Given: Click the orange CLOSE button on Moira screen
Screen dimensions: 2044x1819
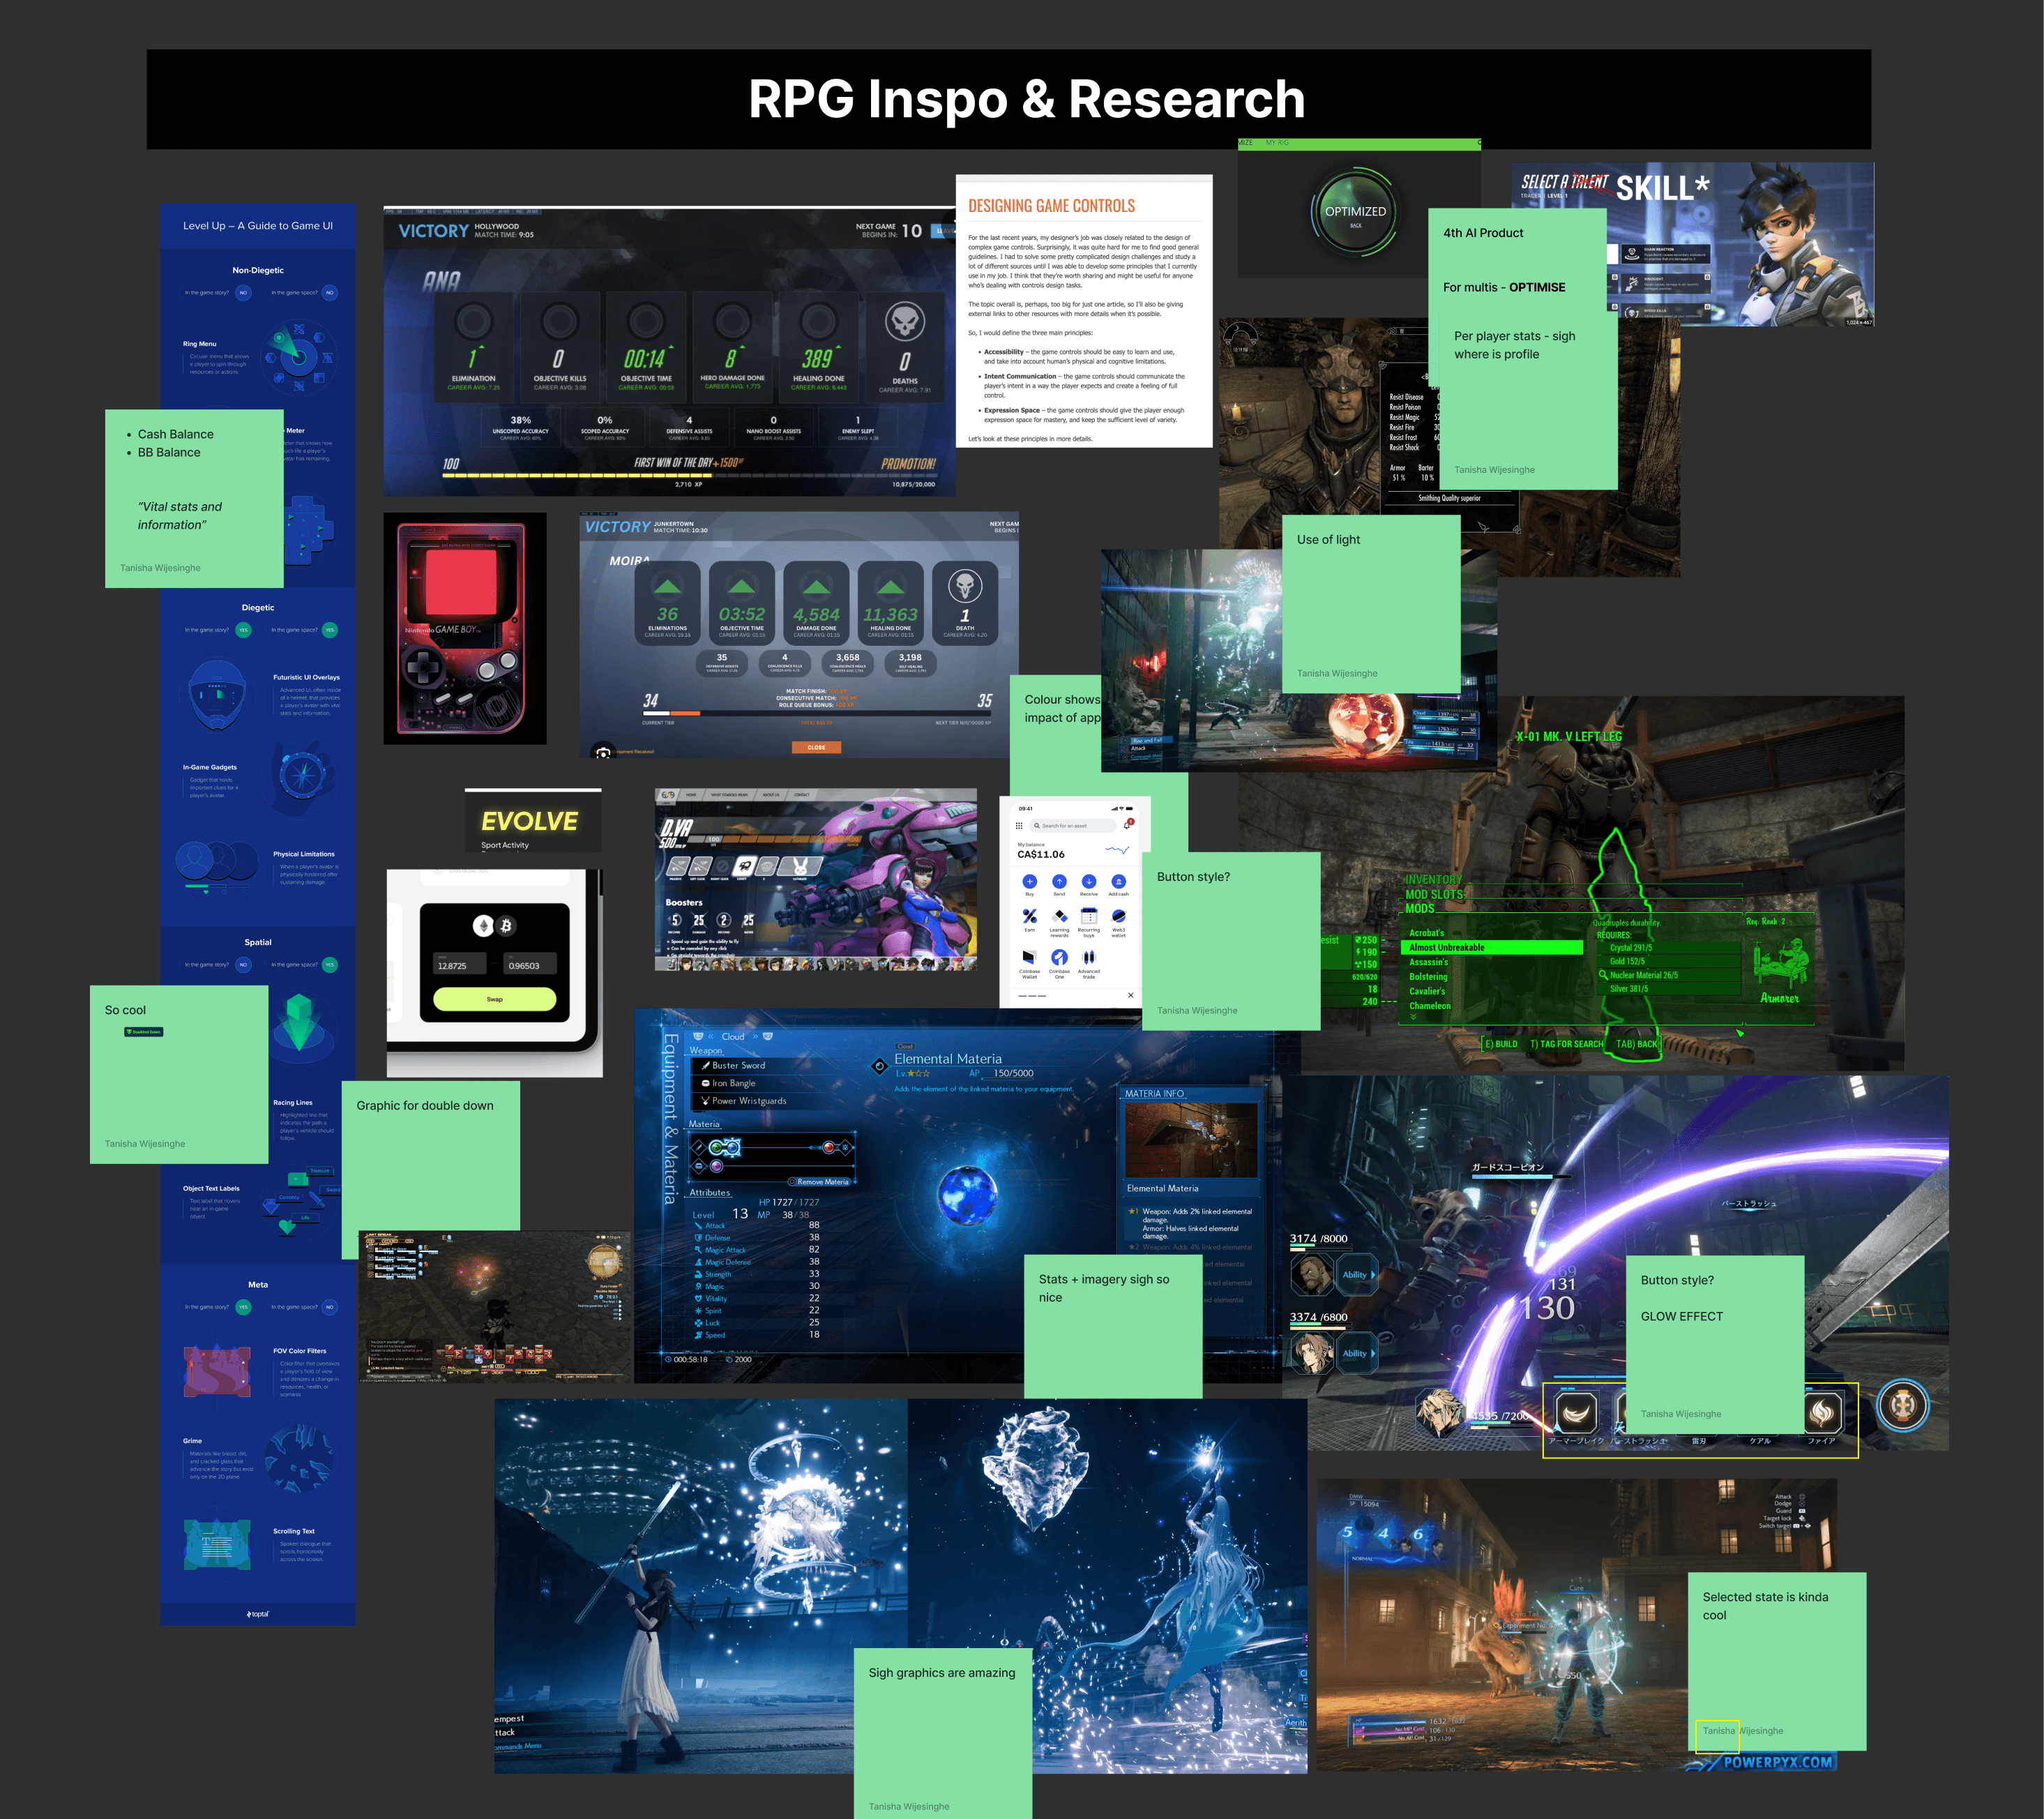Looking at the screenshot, I should [816, 747].
